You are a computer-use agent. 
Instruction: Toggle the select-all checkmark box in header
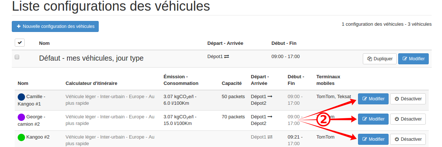[x=20, y=43]
